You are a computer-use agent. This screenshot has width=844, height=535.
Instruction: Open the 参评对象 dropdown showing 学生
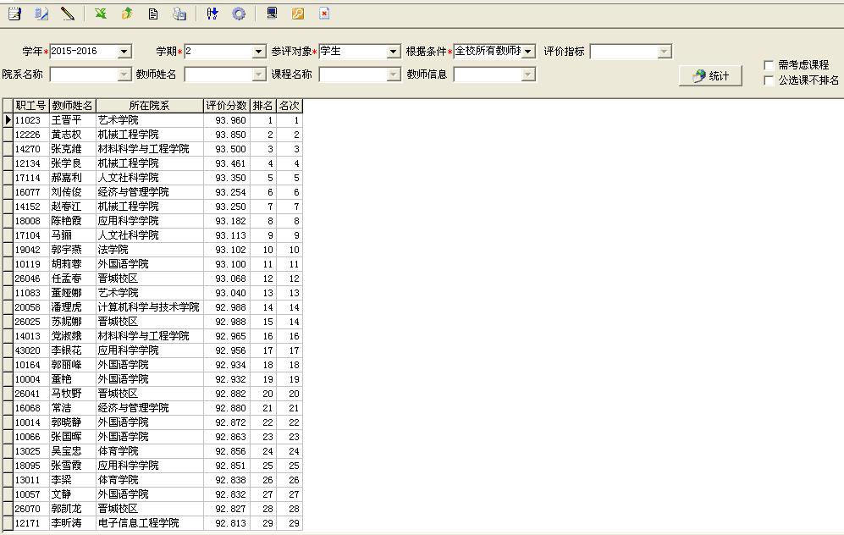[x=393, y=52]
